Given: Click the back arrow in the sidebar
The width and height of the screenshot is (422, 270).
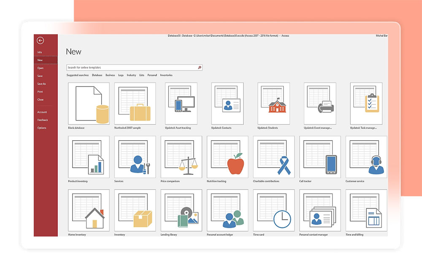Looking at the screenshot, I should point(41,40).
